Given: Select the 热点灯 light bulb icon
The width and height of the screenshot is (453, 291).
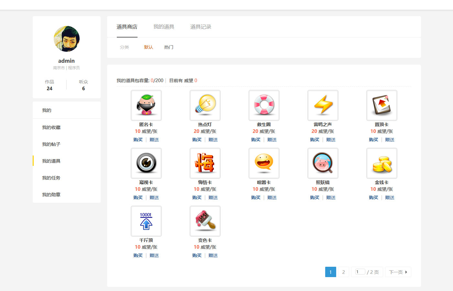Looking at the screenshot, I should pyautogui.click(x=205, y=105).
